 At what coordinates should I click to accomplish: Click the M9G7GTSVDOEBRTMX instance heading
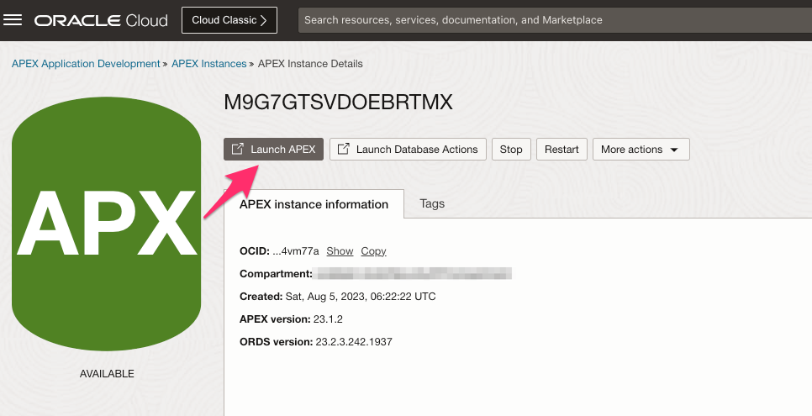tap(338, 103)
